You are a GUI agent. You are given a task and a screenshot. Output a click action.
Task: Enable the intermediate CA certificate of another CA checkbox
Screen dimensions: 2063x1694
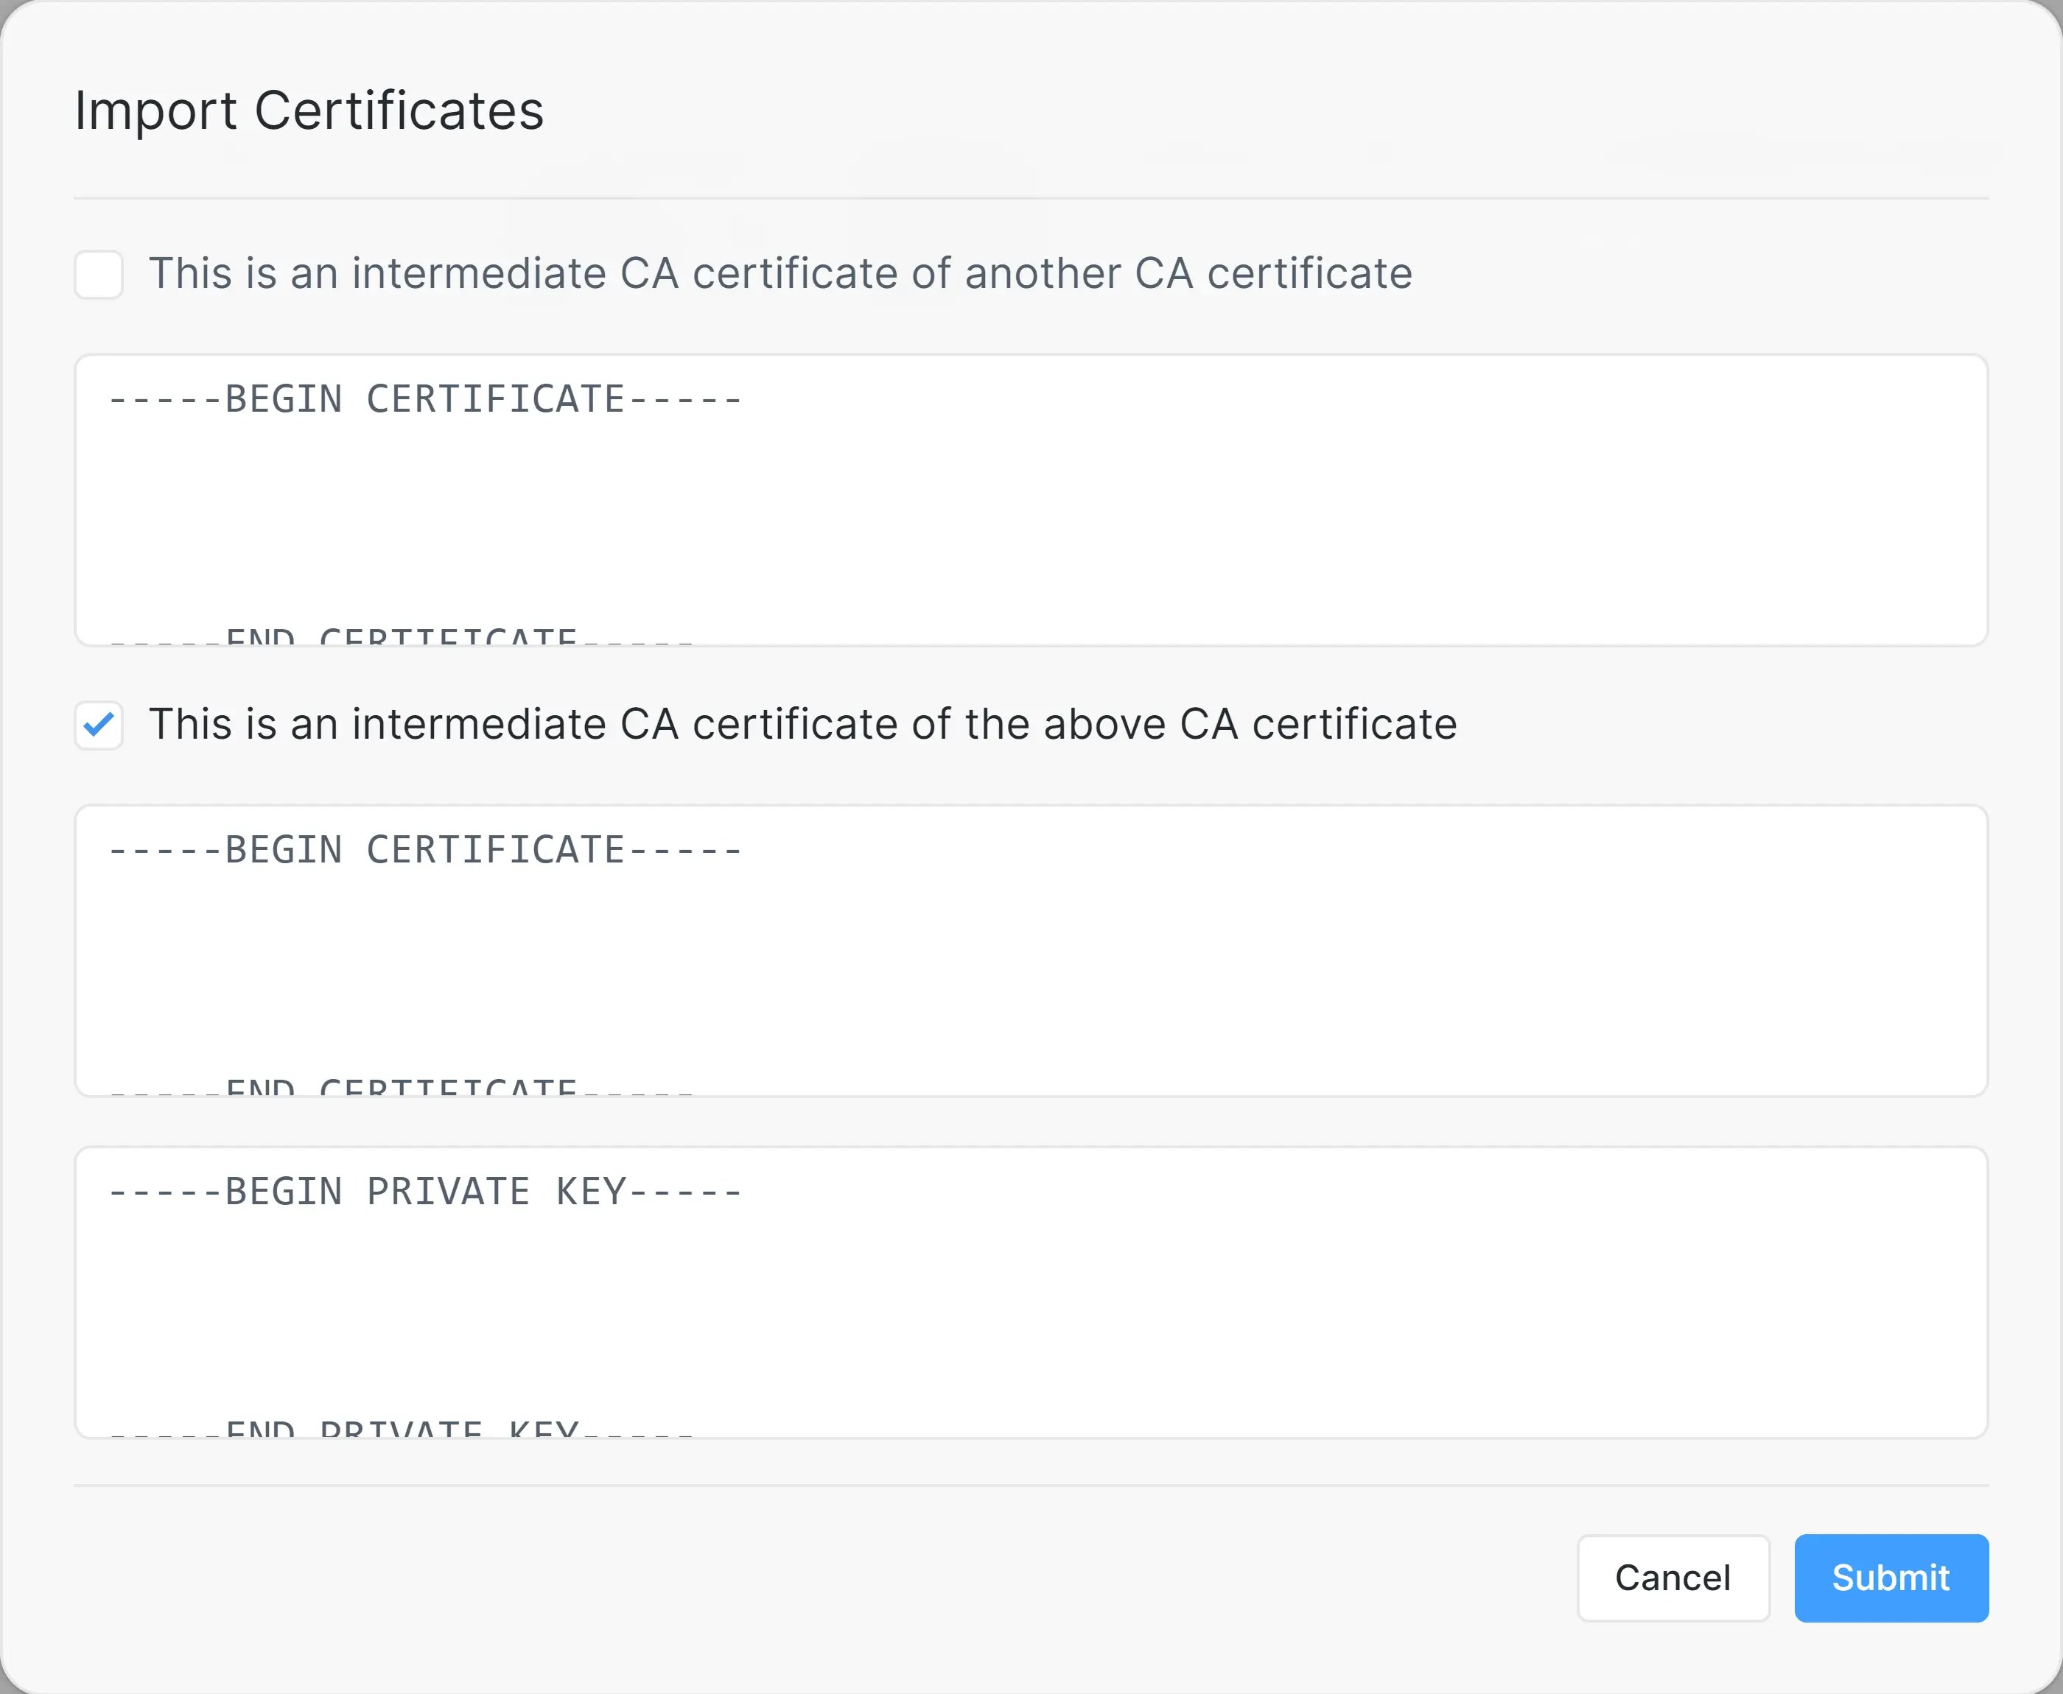click(x=99, y=274)
